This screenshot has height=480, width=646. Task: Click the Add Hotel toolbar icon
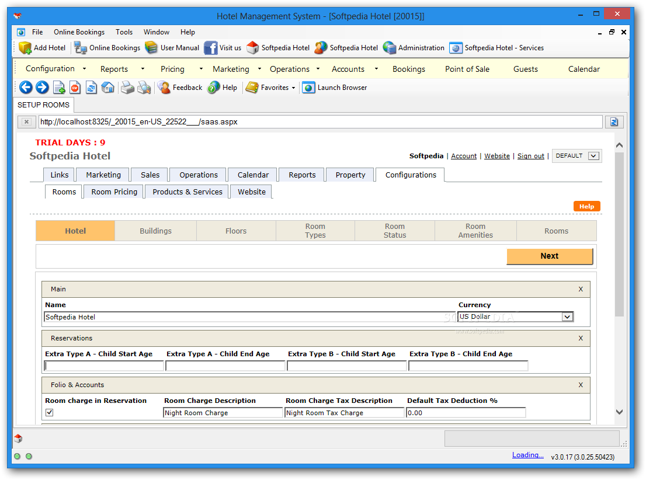[x=25, y=48]
